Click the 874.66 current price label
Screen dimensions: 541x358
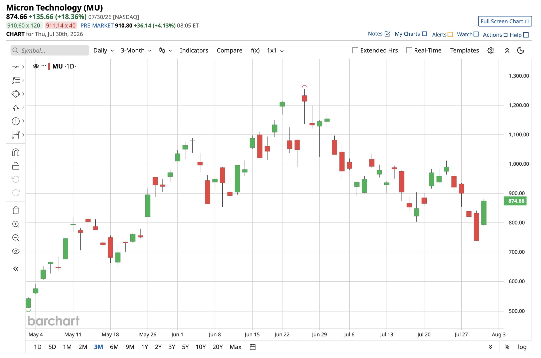515,201
